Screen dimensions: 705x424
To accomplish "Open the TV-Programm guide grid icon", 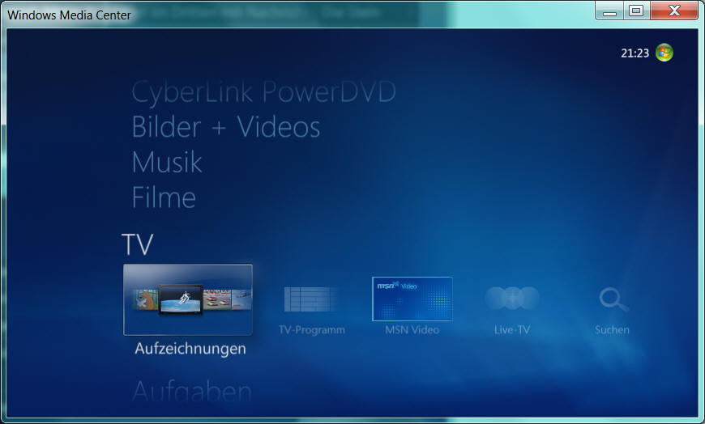I will tap(311, 299).
